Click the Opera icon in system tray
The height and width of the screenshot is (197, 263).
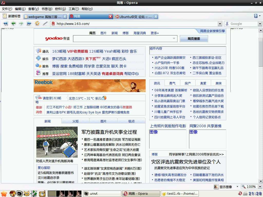240,193
